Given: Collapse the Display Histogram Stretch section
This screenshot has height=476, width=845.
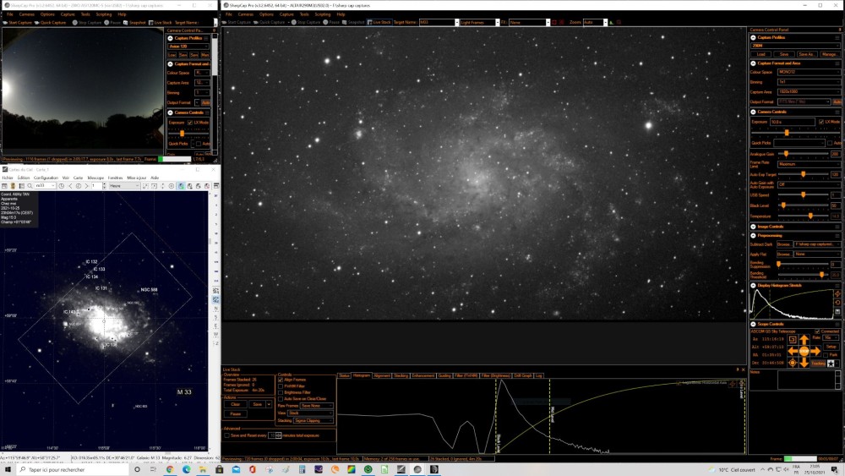Looking at the screenshot, I should point(754,285).
